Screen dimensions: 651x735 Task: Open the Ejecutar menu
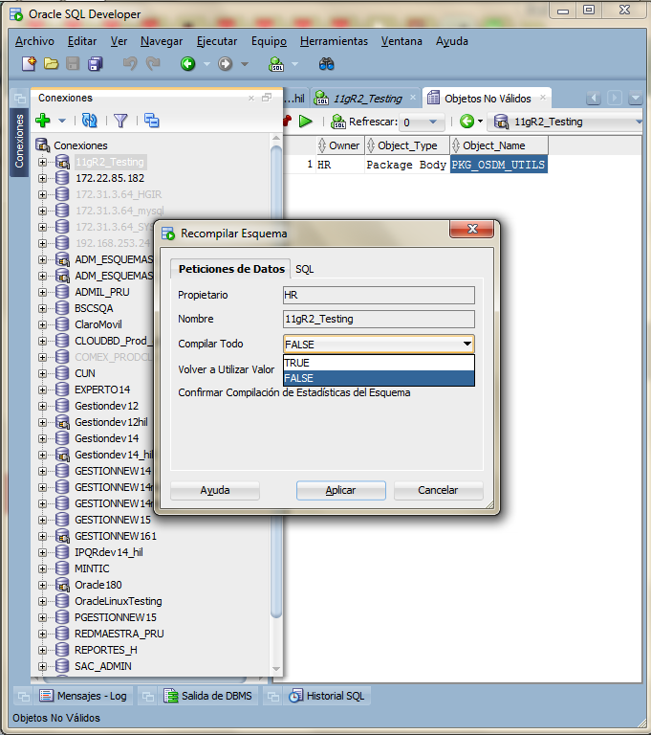pyautogui.click(x=217, y=41)
